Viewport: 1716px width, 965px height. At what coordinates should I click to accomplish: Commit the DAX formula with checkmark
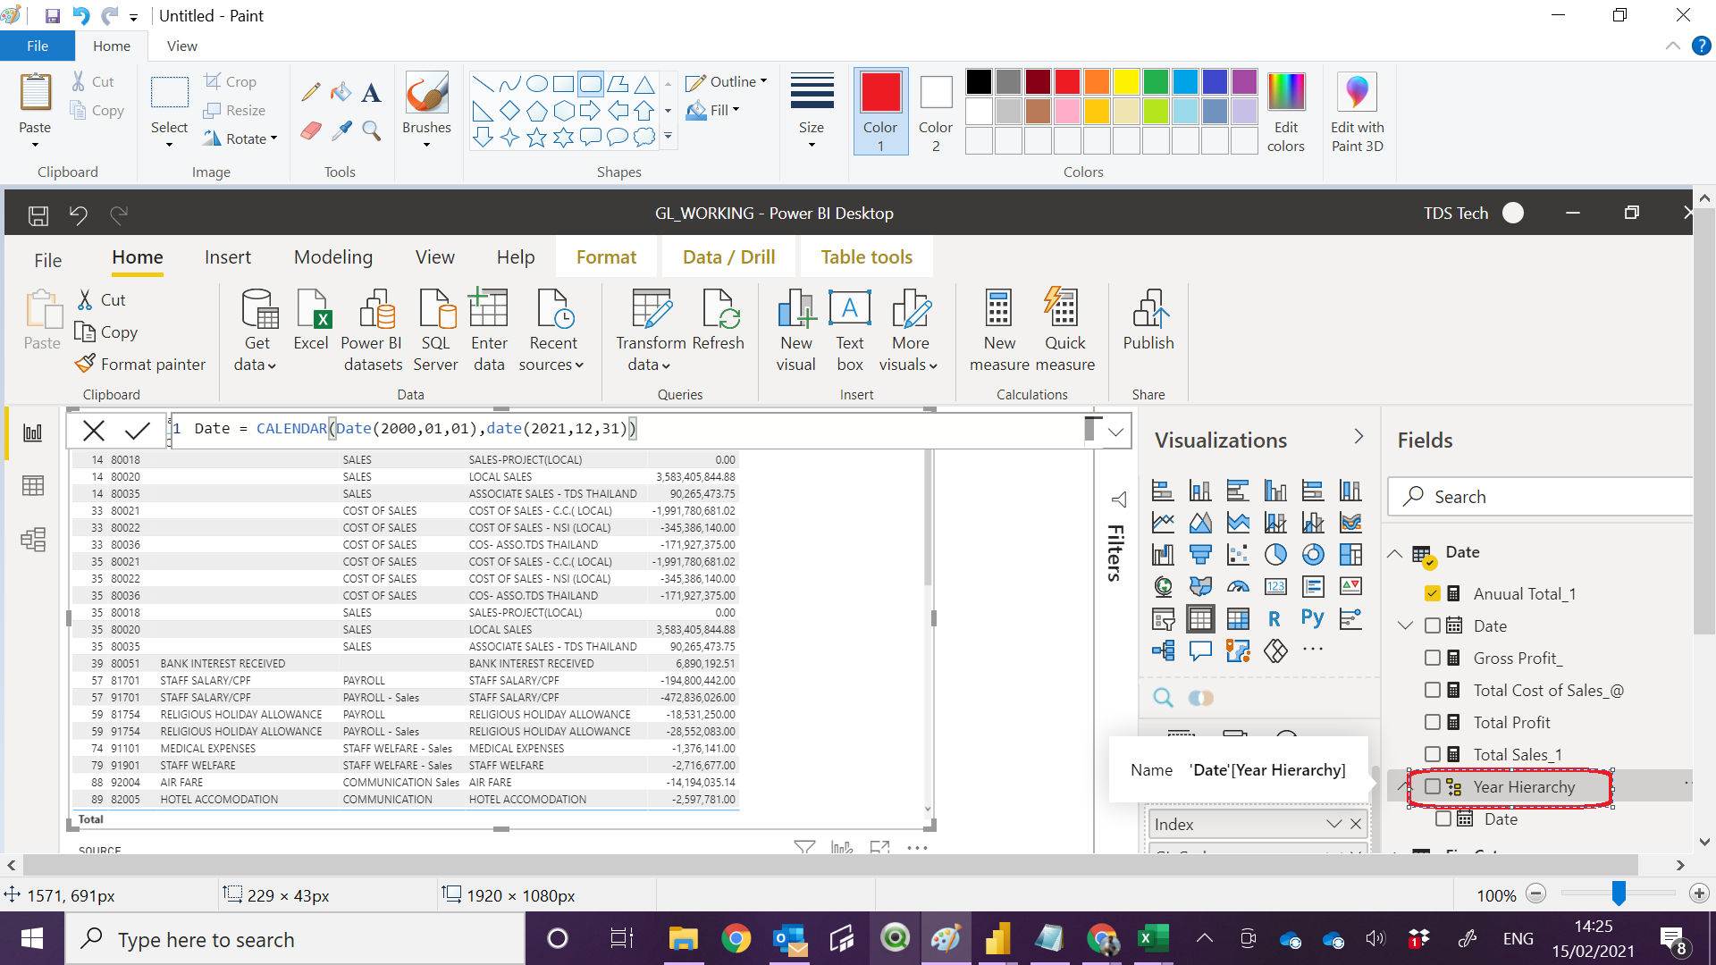[137, 431]
